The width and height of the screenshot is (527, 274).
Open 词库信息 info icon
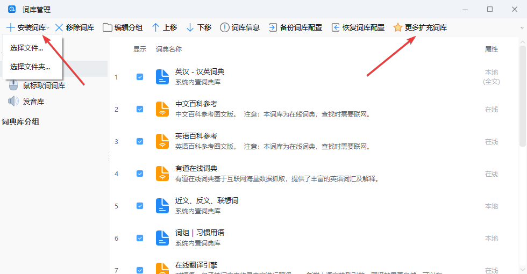tap(225, 27)
